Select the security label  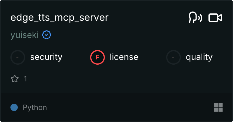46,57
